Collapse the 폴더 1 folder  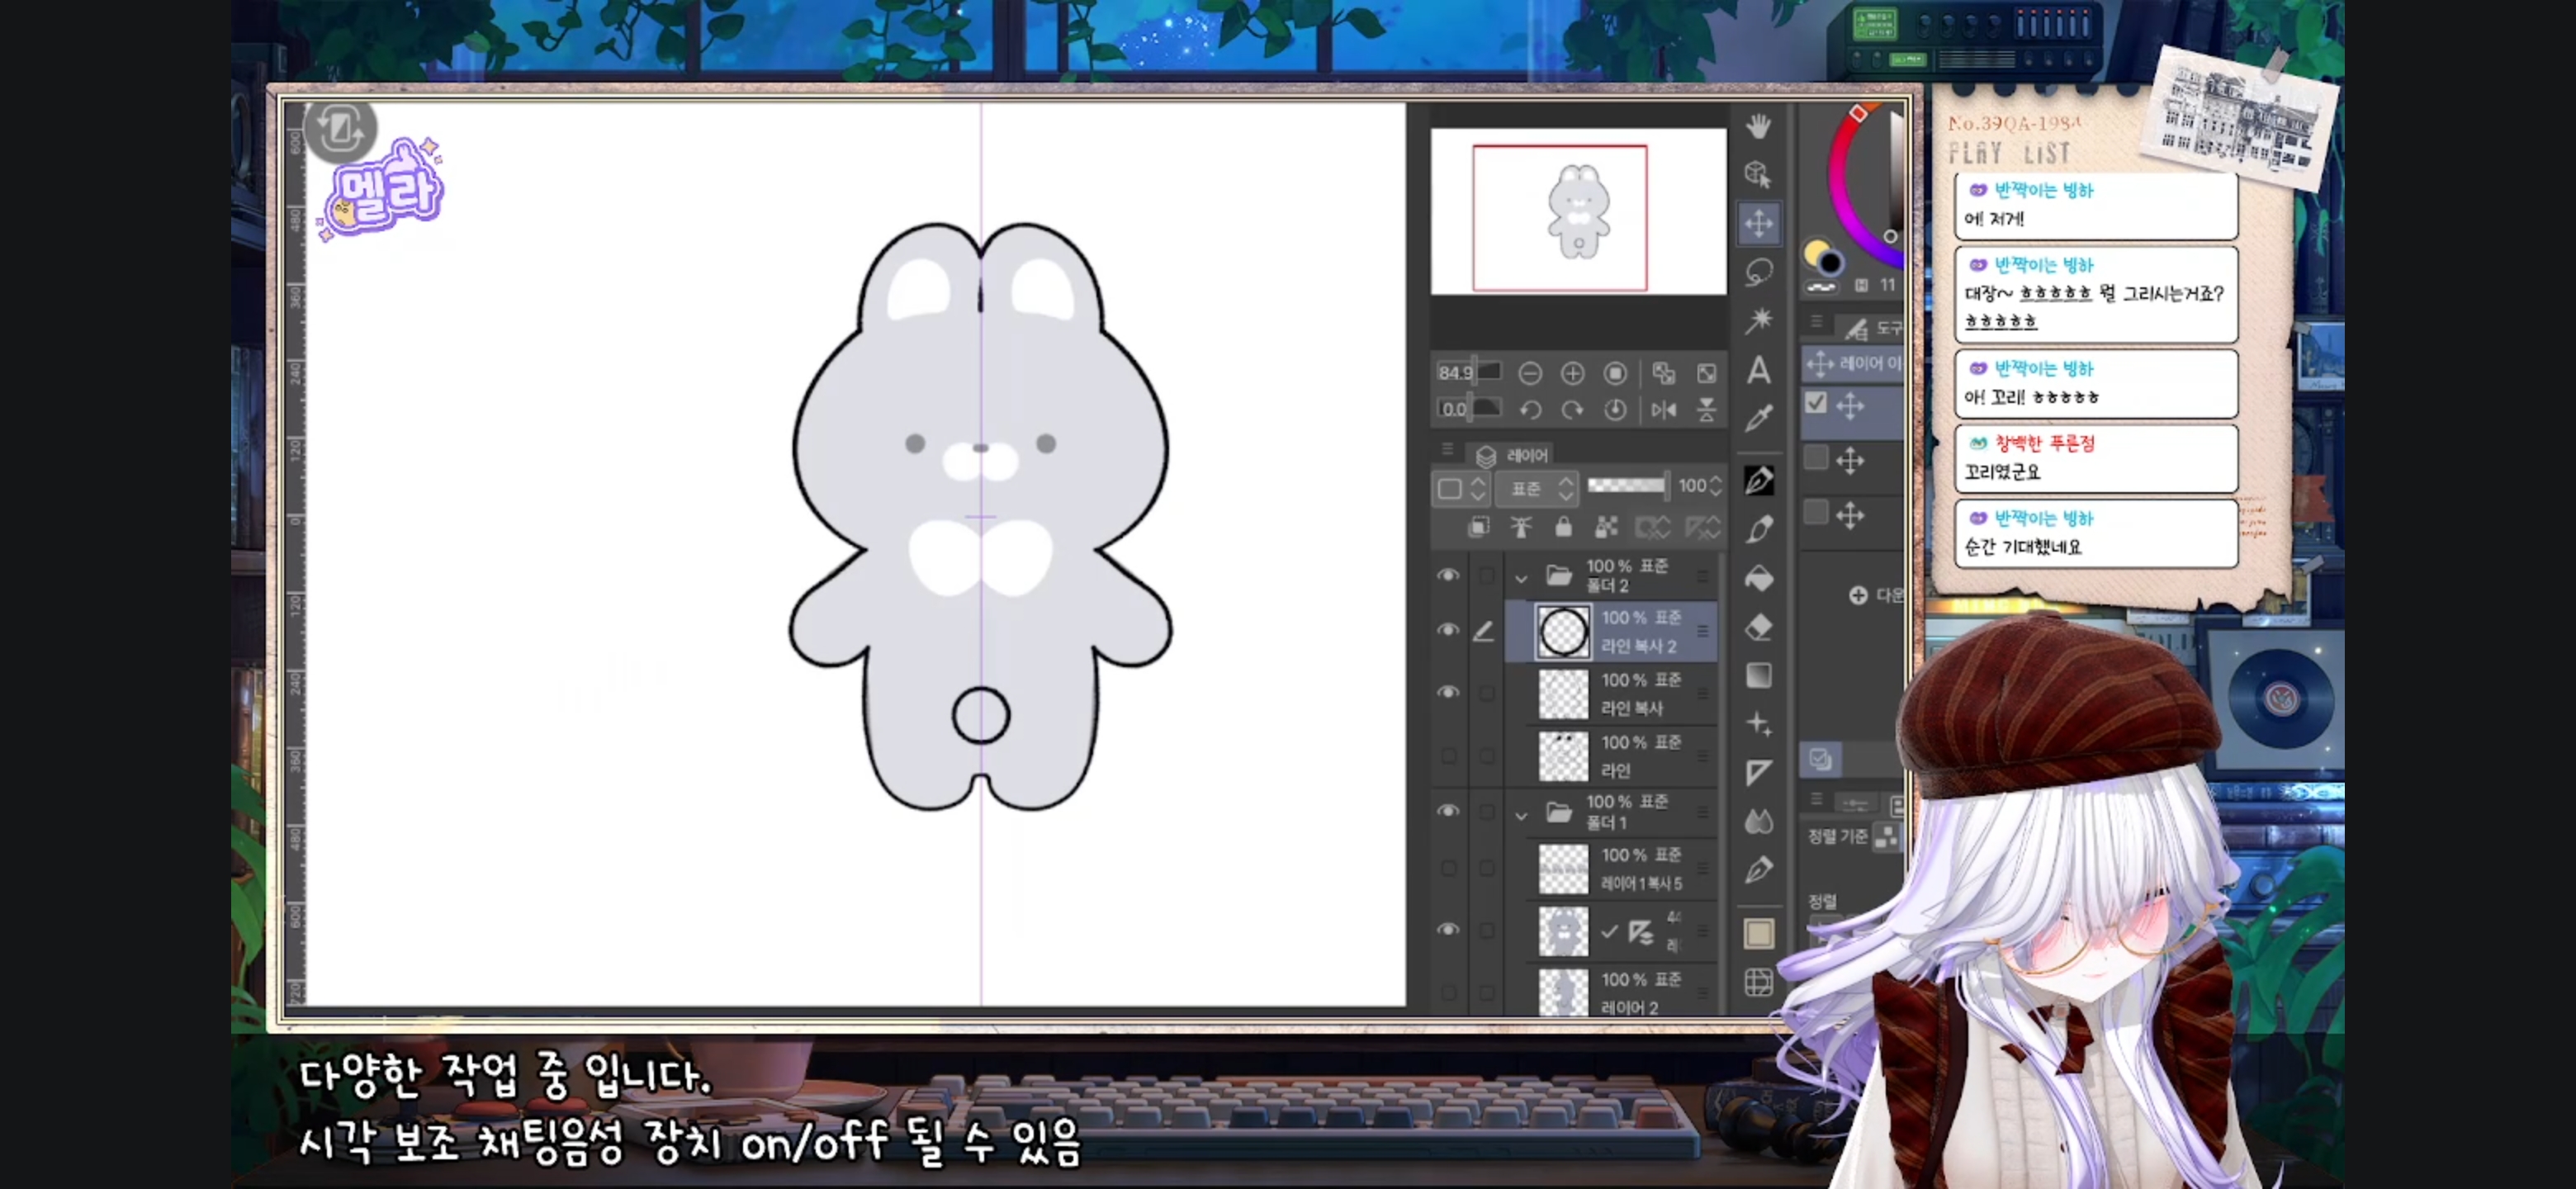(x=1521, y=816)
